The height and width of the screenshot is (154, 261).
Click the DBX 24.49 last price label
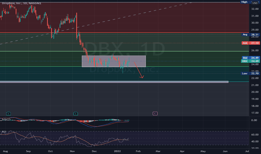250,61
